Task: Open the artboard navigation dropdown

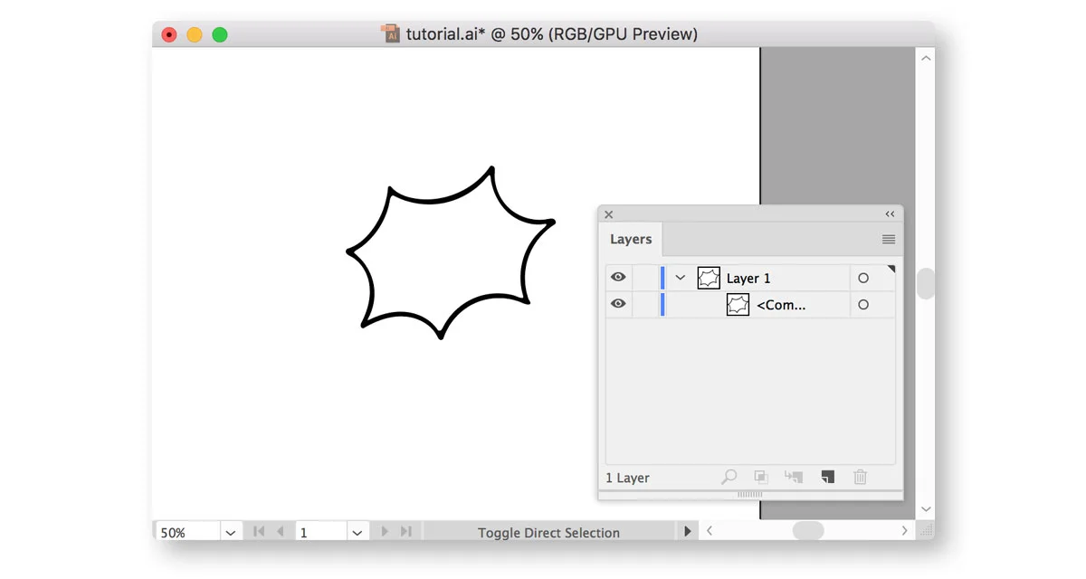Action: pos(357,531)
